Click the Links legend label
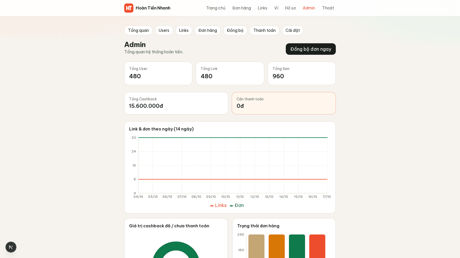 click(221, 206)
